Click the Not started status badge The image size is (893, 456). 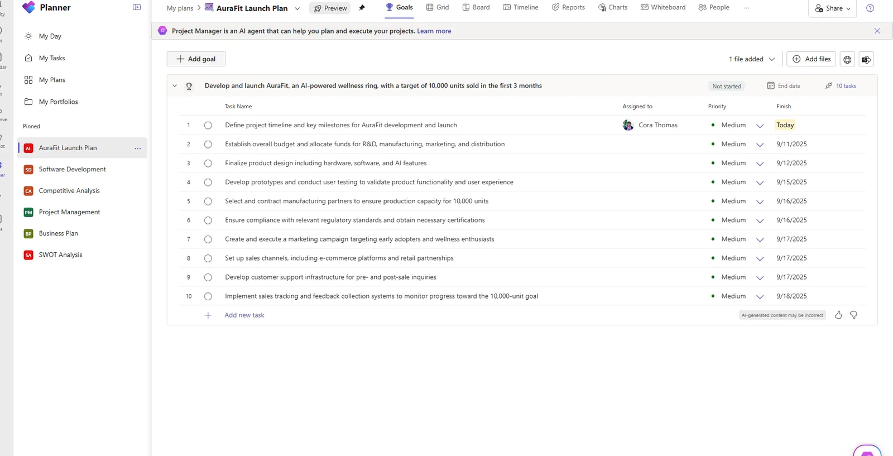(x=727, y=86)
